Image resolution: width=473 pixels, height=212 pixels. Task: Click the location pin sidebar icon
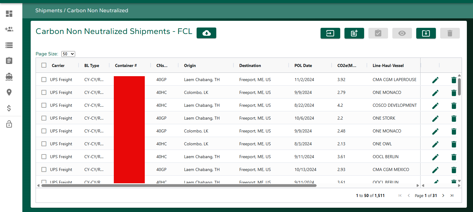coord(9,92)
